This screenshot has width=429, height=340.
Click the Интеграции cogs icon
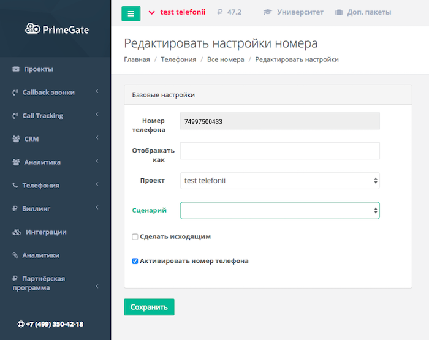click(17, 232)
